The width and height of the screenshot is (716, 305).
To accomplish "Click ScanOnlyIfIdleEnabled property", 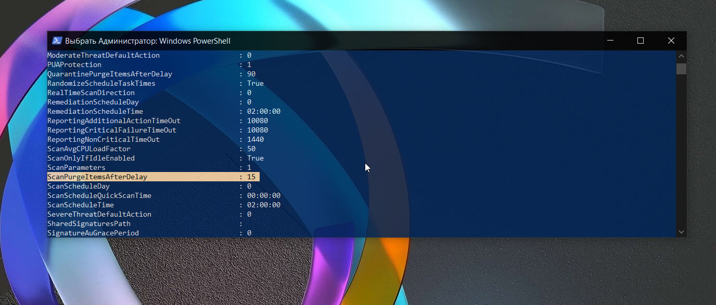I will coord(91,158).
